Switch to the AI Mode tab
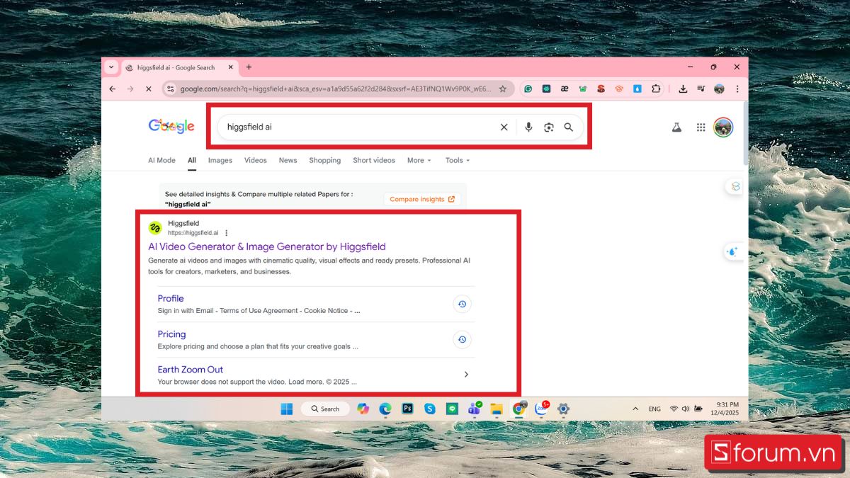 point(161,161)
